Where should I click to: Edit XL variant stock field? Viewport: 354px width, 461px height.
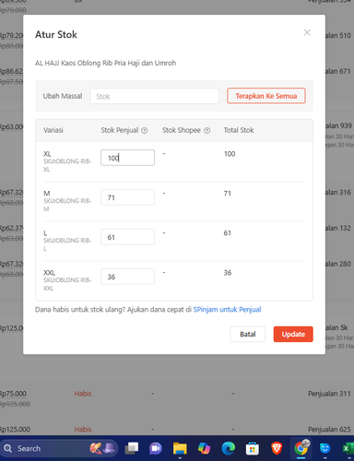point(127,158)
